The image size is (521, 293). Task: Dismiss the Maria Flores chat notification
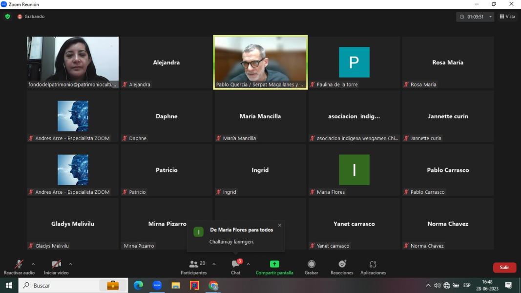point(280,225)
